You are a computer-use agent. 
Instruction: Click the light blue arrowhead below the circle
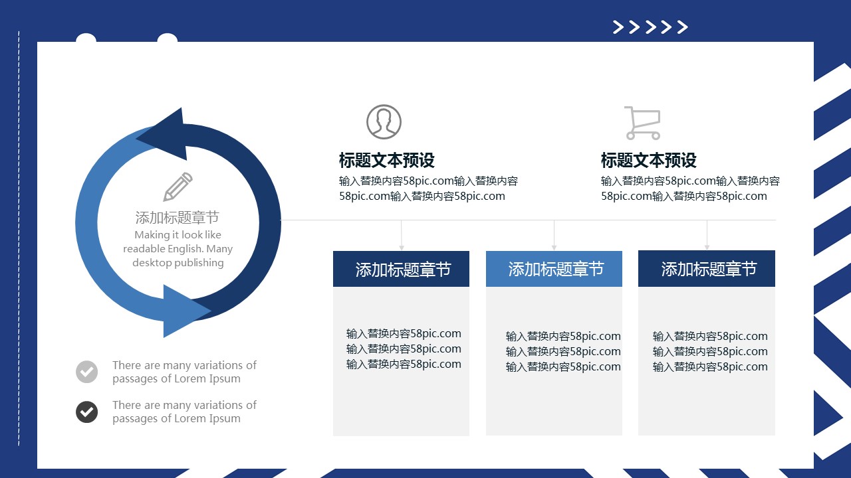pyautogui.click(x=184, y=311)
